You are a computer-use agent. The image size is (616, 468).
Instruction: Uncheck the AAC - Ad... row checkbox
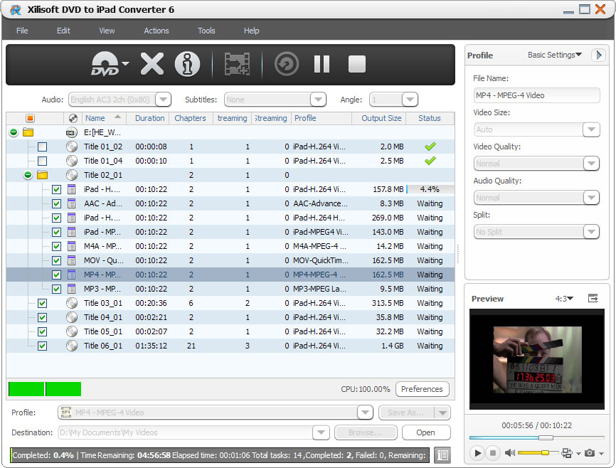click(57, 203)
